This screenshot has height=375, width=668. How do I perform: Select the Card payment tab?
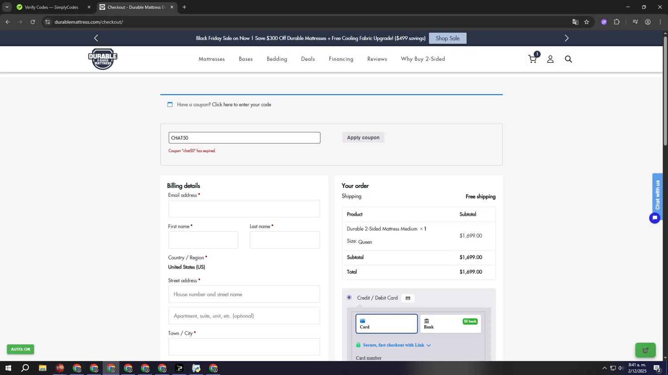[x=387, y=324]
